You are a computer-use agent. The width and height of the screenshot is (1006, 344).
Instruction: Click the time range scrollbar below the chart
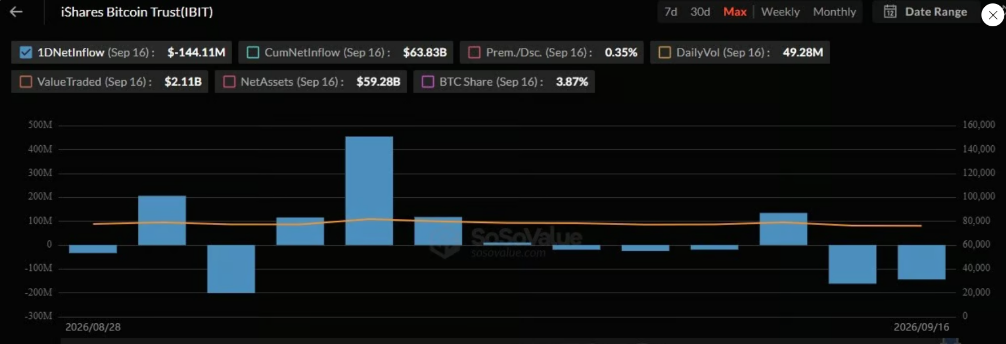(x=510, y=341)
